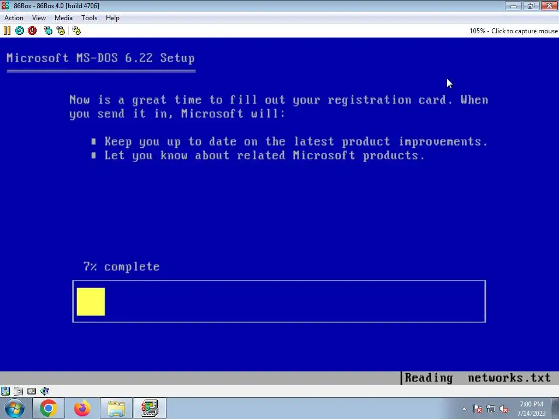Click the Show desktop strip on the taskbar

click(x=556, y=408)
